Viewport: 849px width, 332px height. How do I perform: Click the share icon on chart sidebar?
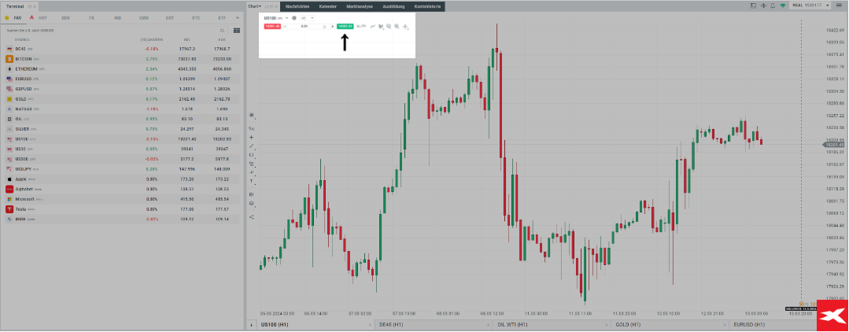(x=251, y=216)
